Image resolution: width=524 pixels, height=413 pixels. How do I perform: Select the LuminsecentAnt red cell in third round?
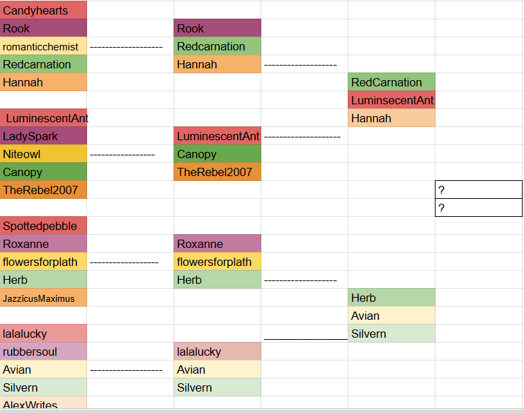[x=391, y=100]
